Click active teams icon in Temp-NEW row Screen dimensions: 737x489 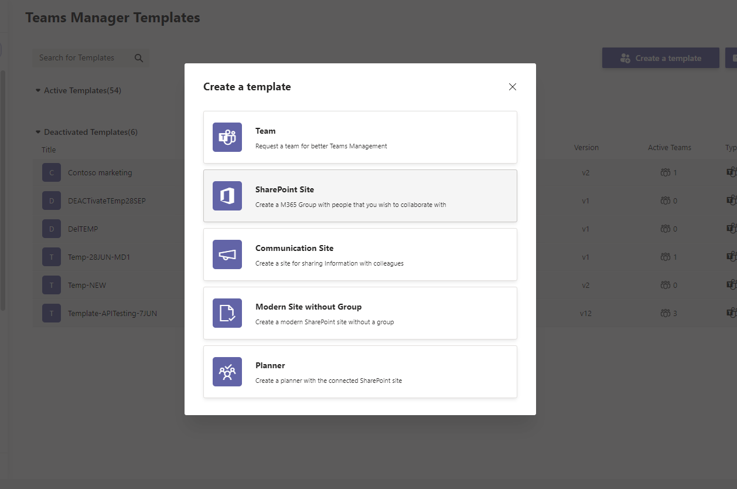[x=665, y=285]
